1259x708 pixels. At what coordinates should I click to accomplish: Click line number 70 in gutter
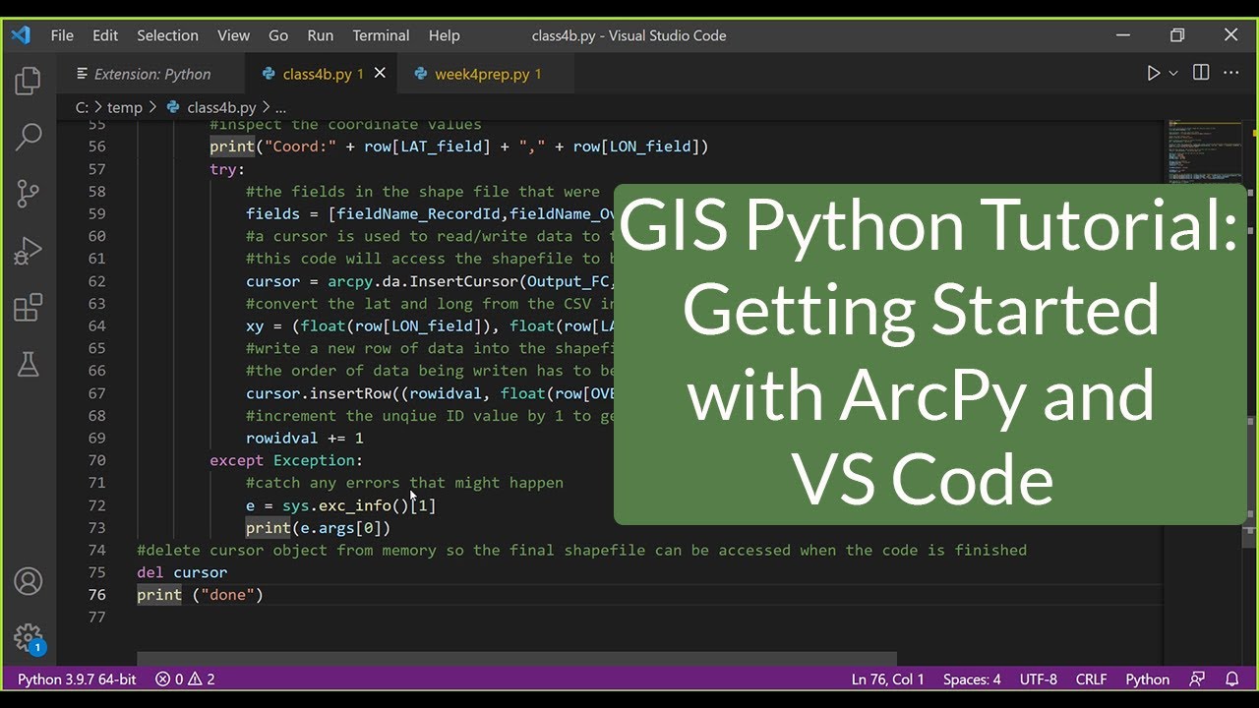(x=96, y=460)
